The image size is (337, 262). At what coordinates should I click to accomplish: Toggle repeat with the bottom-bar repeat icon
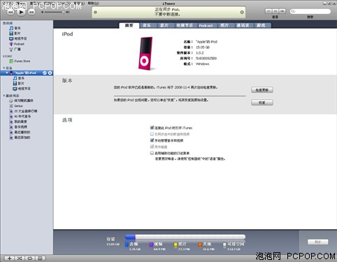pyautogui.click(x=30, y=259)
